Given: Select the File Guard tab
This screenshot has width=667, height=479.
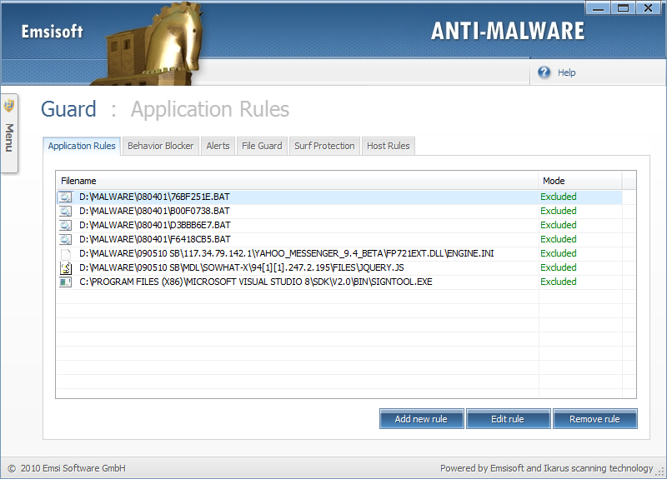Looking at the screenshot, I should 262,146.
